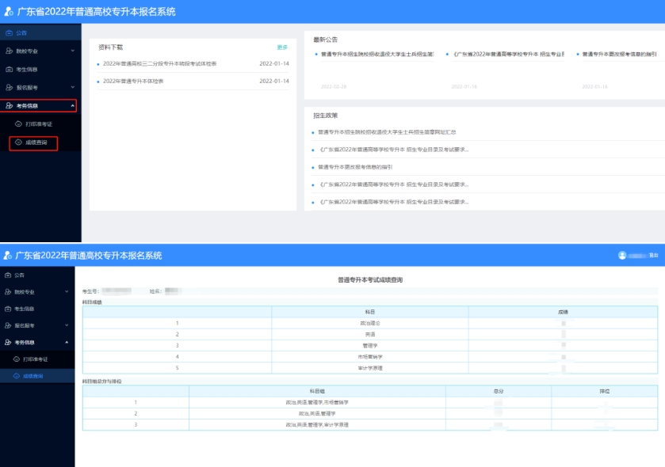
Task: Open 考务信息 menu label in the score query sidebar
Action: (25, 342)
